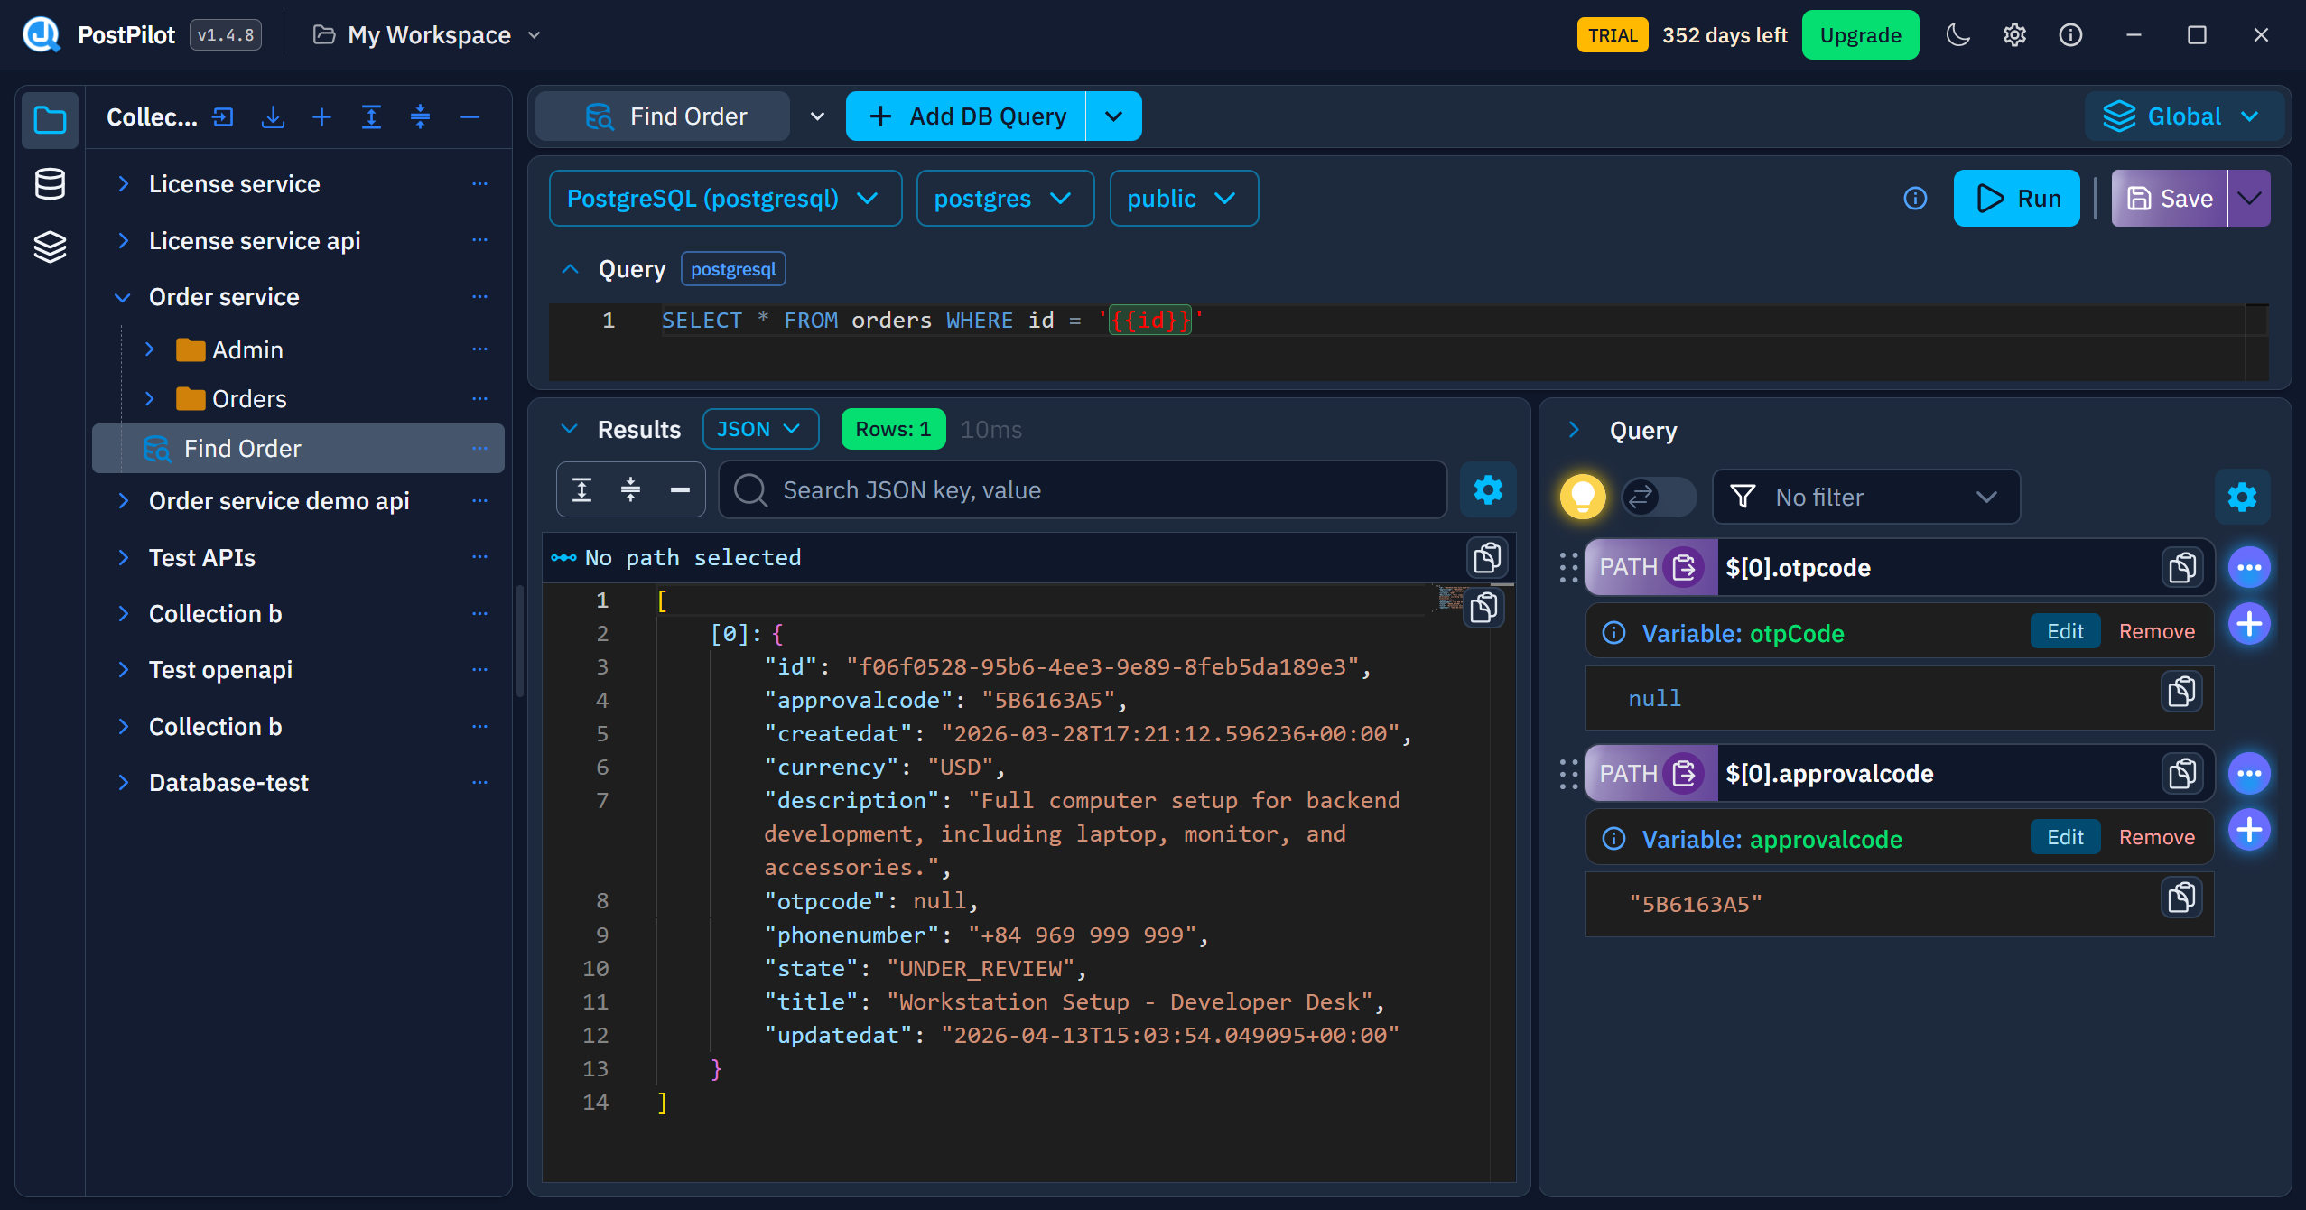
Task: Click the info icon next to Run
Action: coord(1915,199)
